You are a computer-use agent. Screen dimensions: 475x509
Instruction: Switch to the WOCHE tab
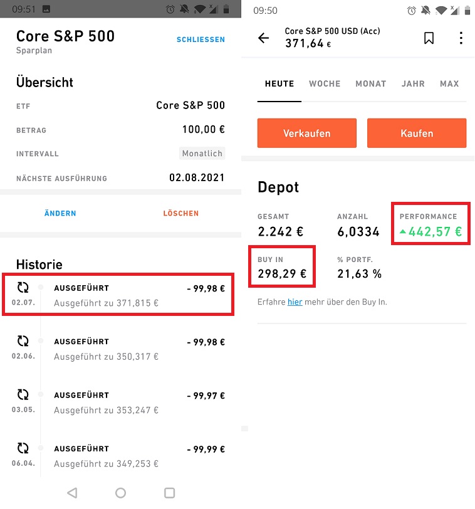click(325, 84)
